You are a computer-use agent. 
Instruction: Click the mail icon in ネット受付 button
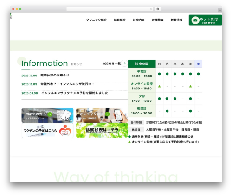pyautogui.click(x=195, y=20)
